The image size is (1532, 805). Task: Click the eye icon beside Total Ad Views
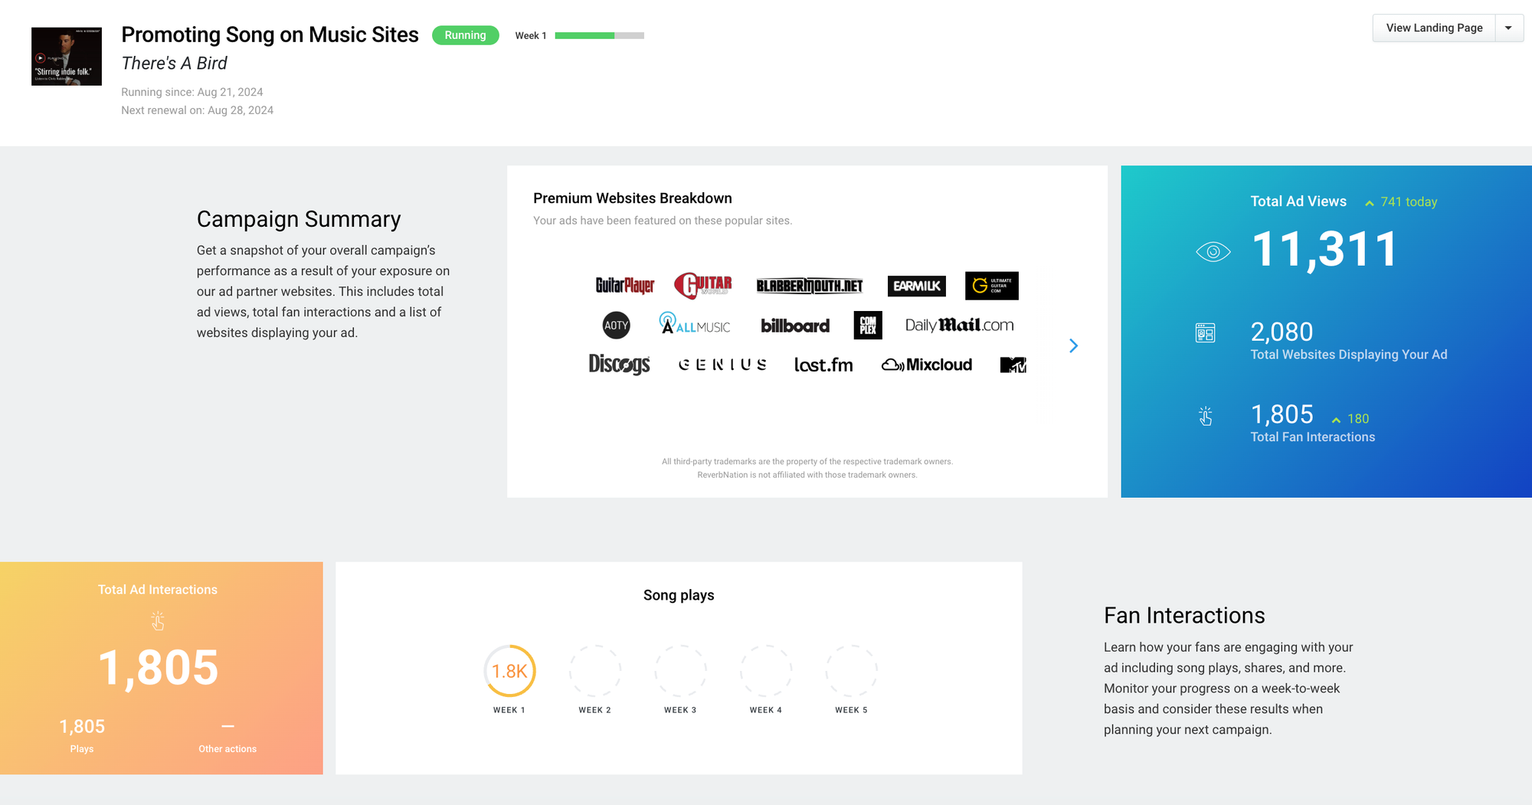(1213, 250)
